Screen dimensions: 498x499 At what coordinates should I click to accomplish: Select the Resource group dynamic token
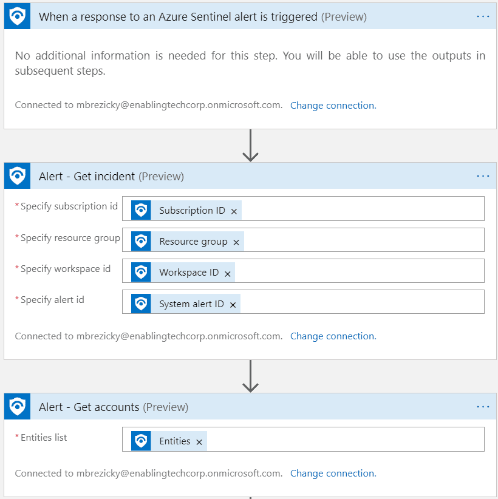coord(188,241)
